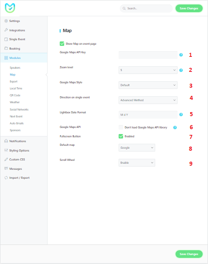
Task: Open the Scroll Wheel Enable dropdown
Action: click(137, 162)
